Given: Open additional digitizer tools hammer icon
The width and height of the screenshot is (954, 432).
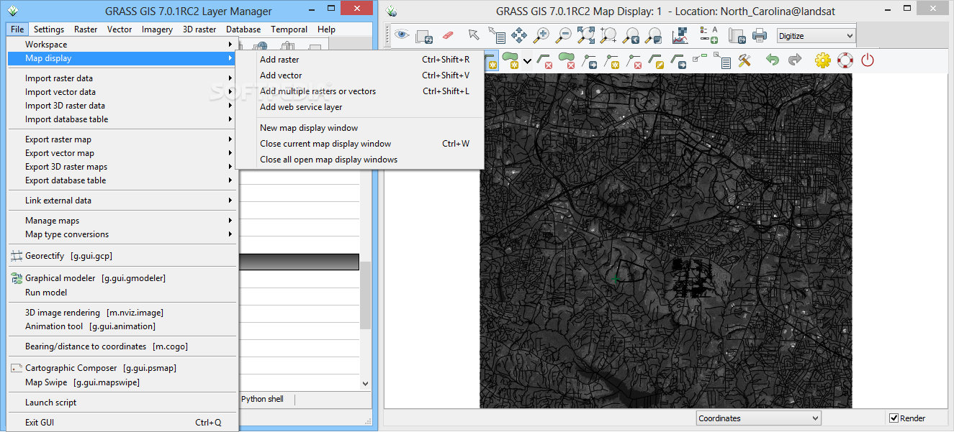Looking at the screenshot, I should tap(745, 60).
